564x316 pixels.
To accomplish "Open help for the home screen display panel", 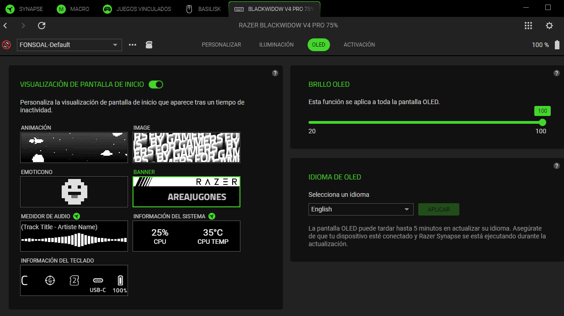I will [x=275, y=73].
